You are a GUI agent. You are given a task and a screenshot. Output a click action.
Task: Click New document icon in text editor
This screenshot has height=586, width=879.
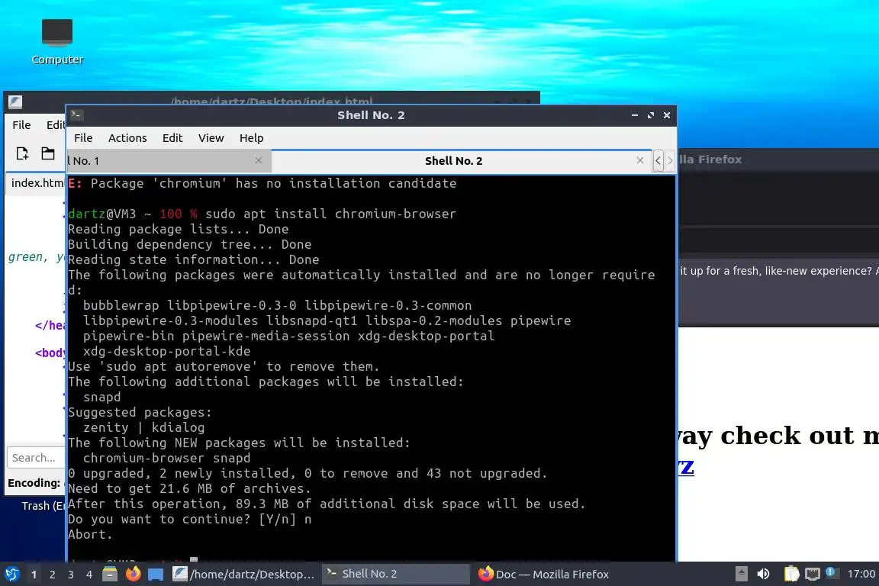pos(22,153)
